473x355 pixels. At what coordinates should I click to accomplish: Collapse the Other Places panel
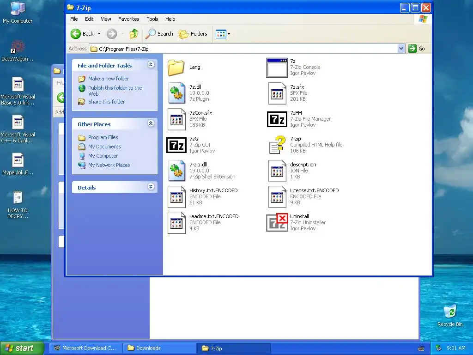click(151, 123)
